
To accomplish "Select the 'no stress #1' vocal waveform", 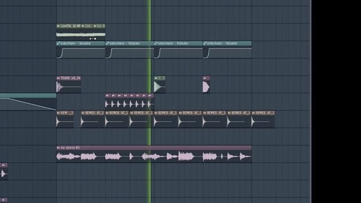I will tap(154, 157).
